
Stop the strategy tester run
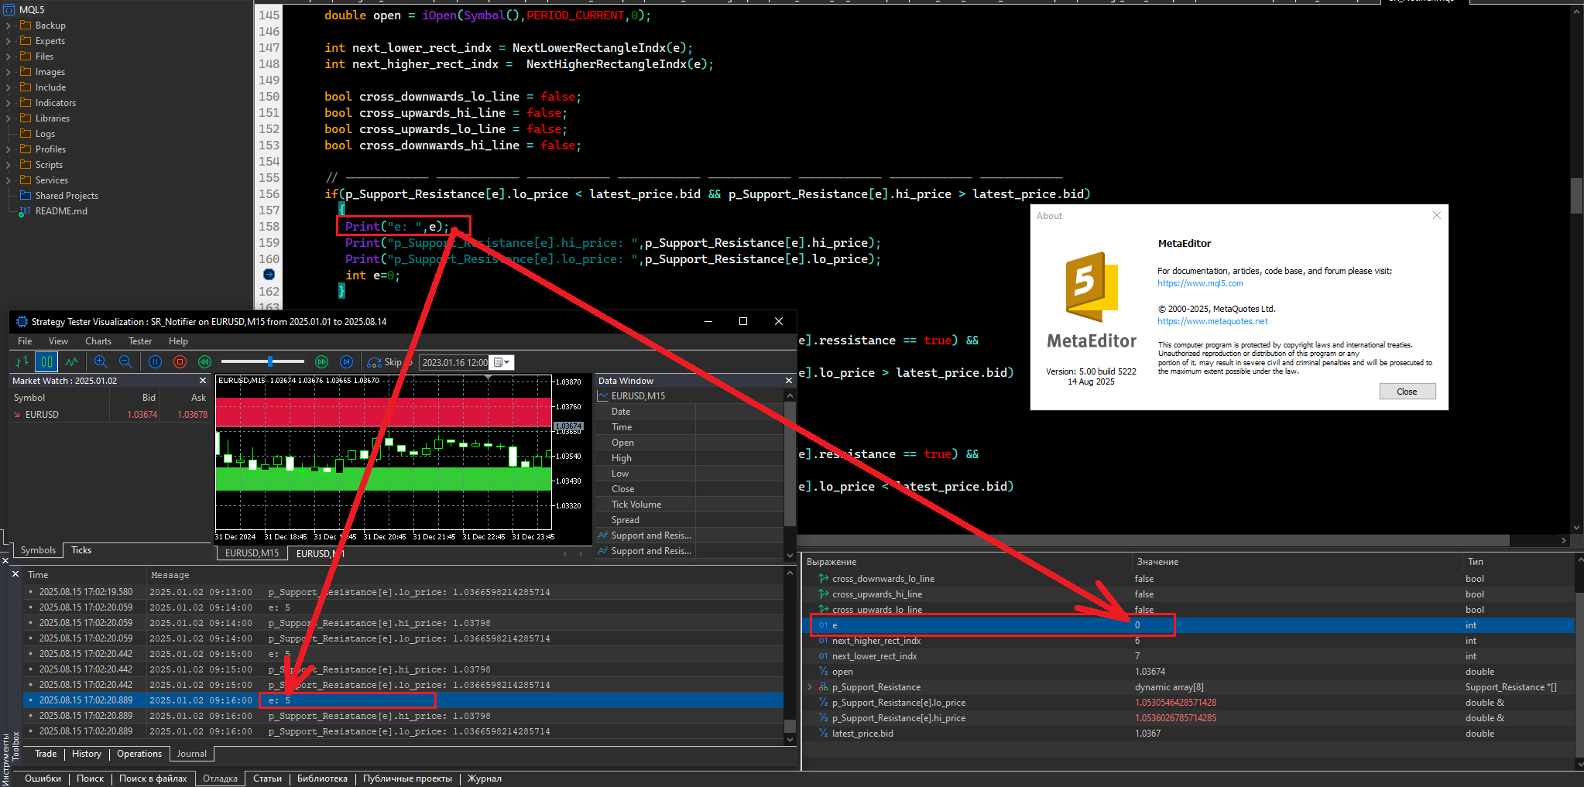click(180, 362)
